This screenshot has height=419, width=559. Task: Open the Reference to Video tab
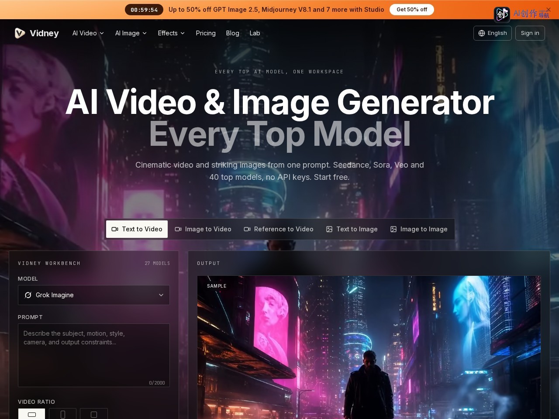coord(279,229)
